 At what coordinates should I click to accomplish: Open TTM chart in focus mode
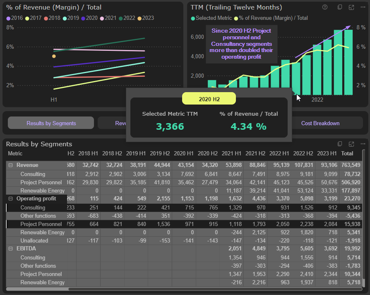(x=351, y=7)
